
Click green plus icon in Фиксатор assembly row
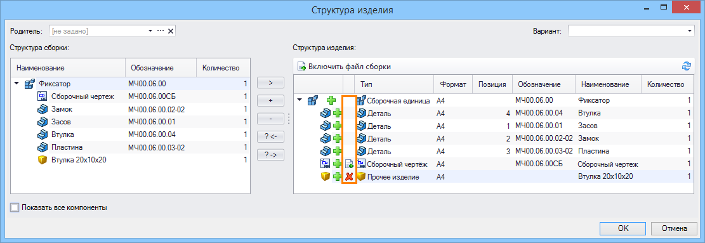(x=331, y=101)
